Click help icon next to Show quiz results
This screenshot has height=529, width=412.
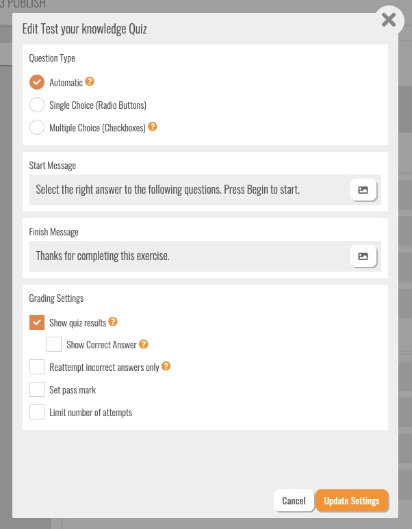[114, 322]
